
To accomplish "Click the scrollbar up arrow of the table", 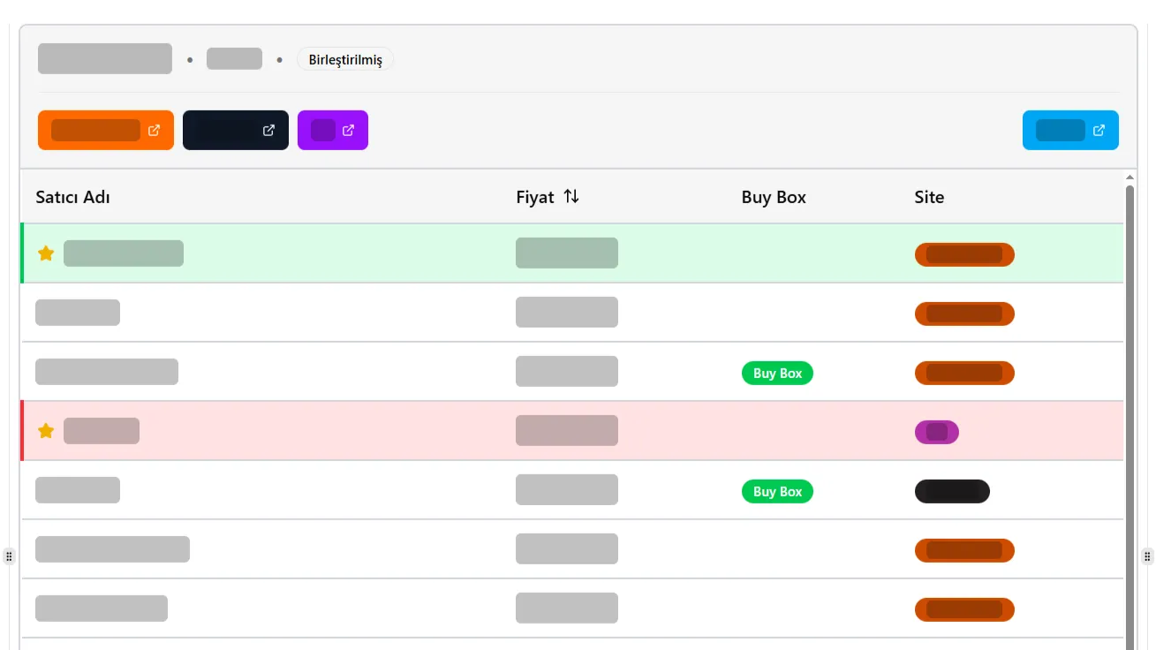I will [x=1130, y=178].
